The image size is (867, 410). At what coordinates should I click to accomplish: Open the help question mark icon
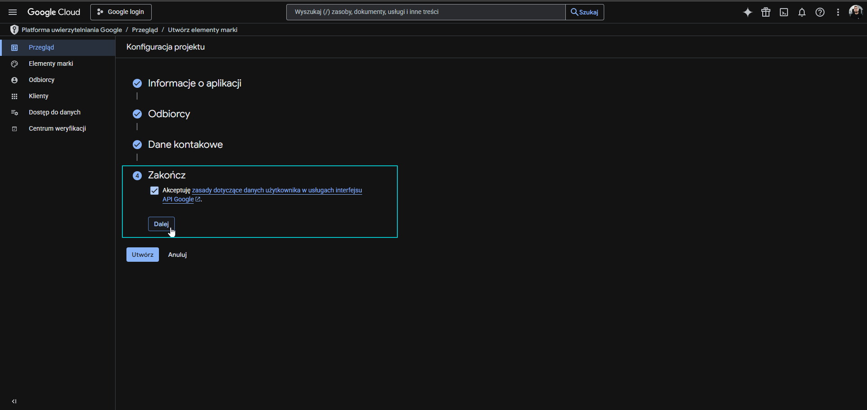pyautogui.click(x=820, y=12)
